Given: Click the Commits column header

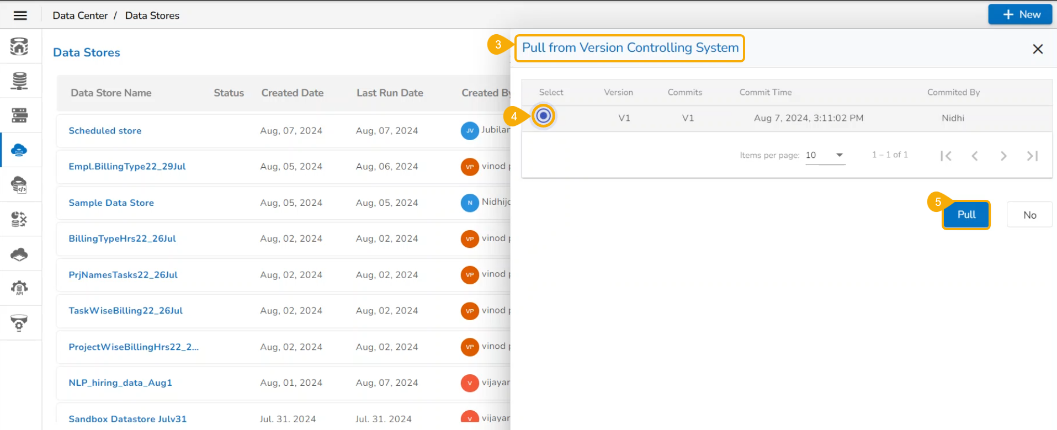Looking at the screenshot, I should pyautogui.click(x=685, y=92).
